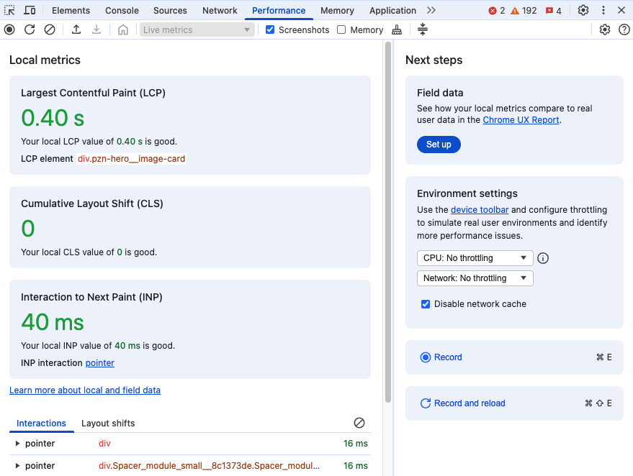Screen dimensions: 633x476
Task: Open the Network throttling dropdown
Action: [x=475, y=278]
